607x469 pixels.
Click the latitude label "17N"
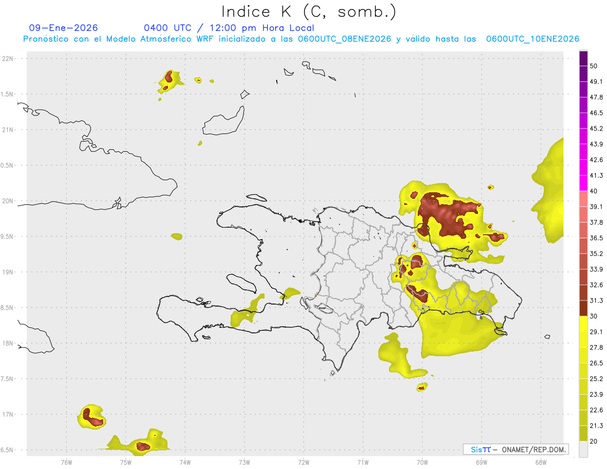click(8, 414)
